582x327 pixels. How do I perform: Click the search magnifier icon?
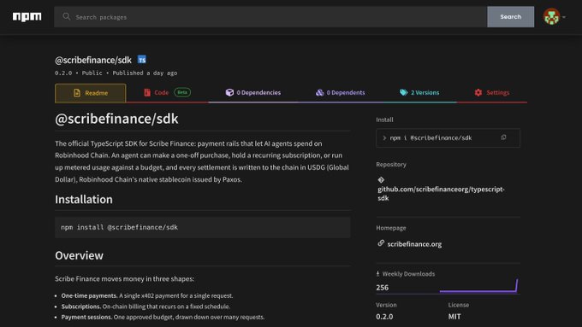click(67, 17)
